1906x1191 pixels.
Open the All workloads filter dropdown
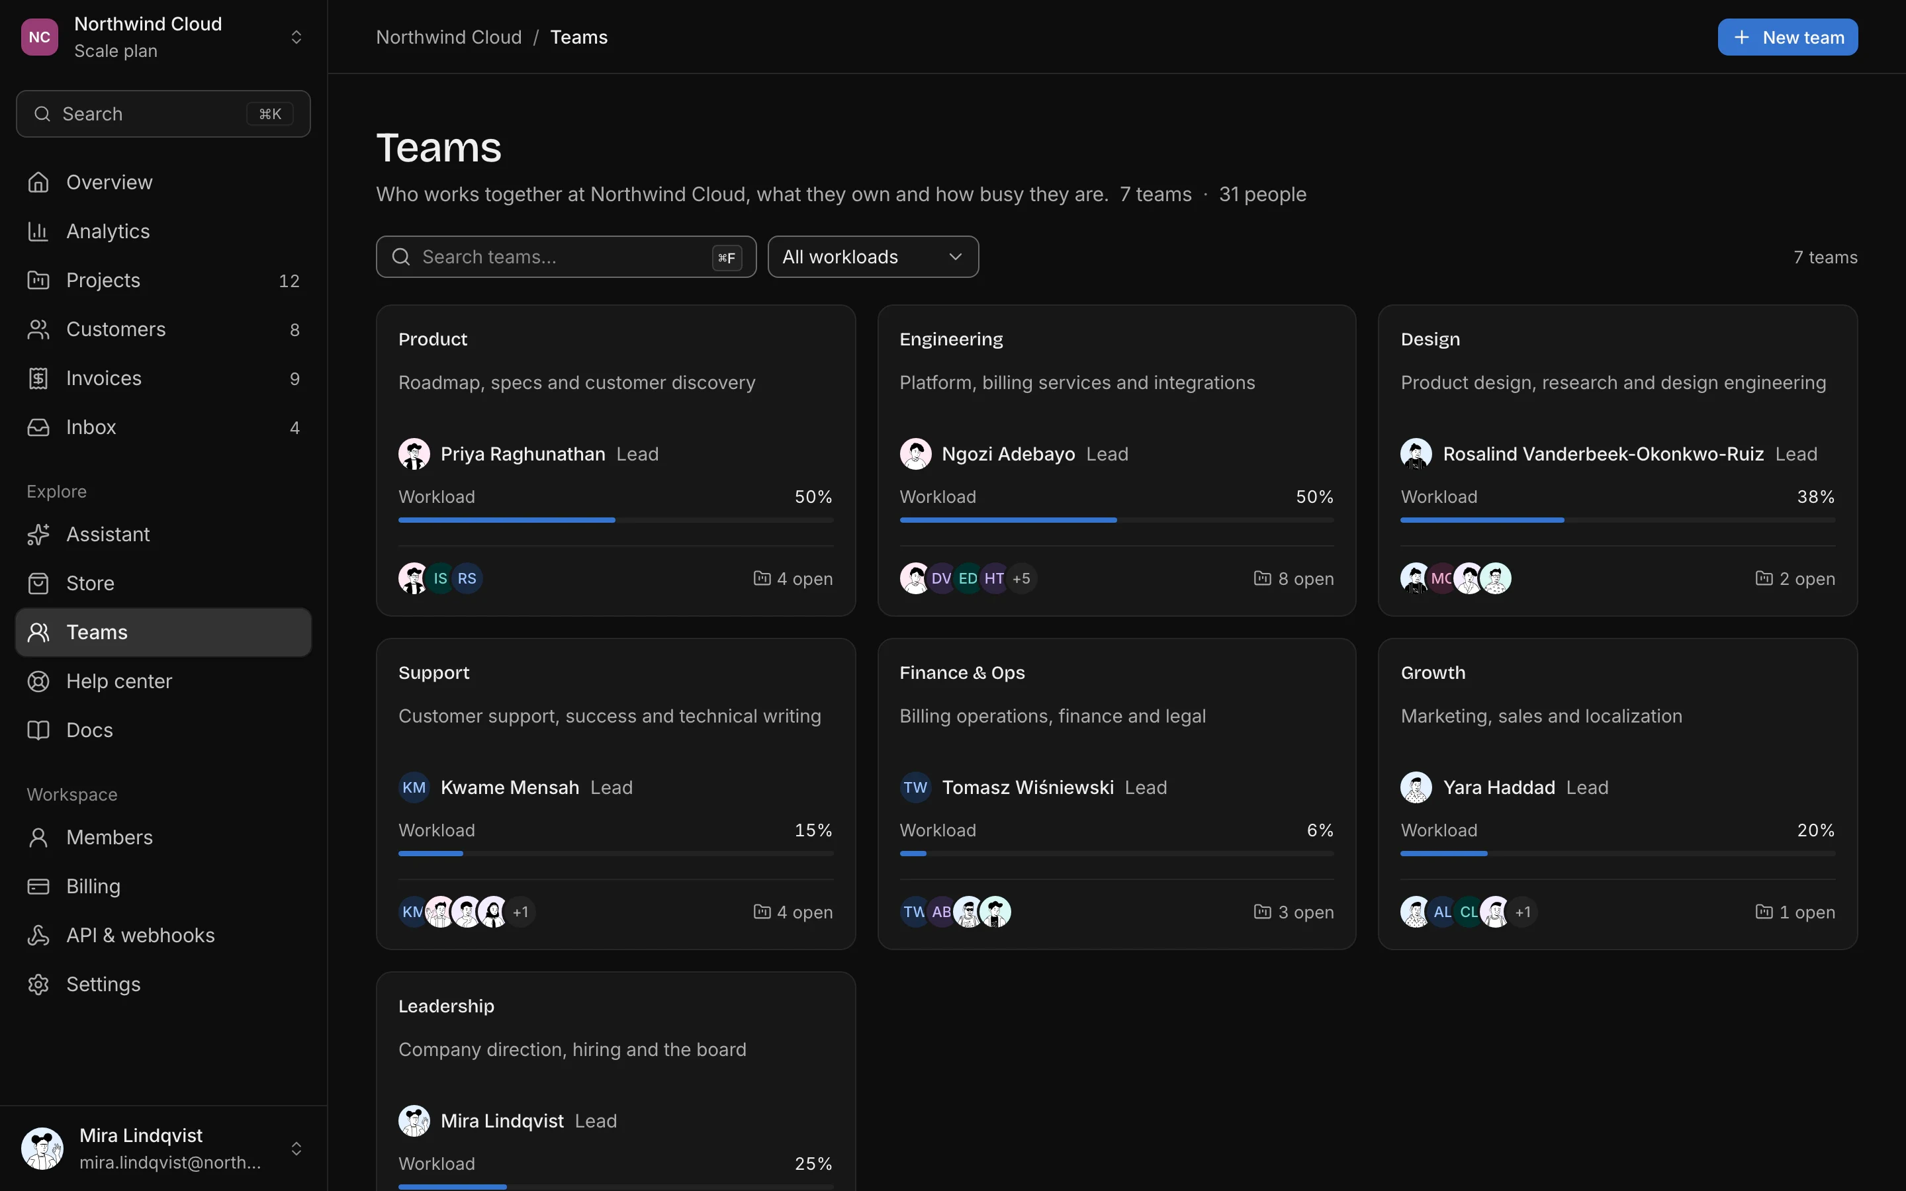873,257
